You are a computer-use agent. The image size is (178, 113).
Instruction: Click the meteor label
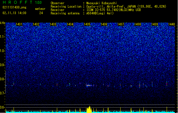(x=40, y=9)
